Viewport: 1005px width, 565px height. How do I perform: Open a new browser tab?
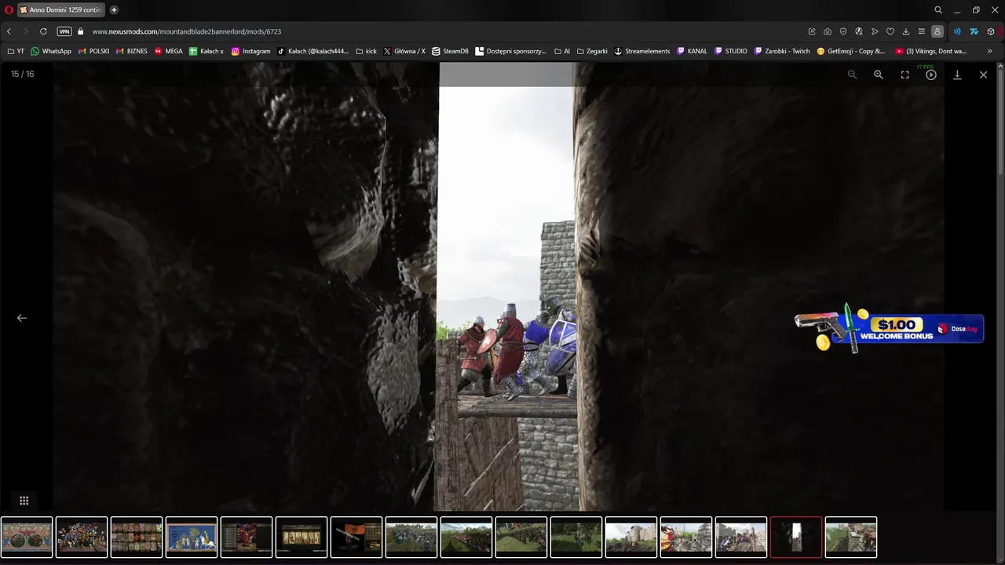[x=114, y=10]
